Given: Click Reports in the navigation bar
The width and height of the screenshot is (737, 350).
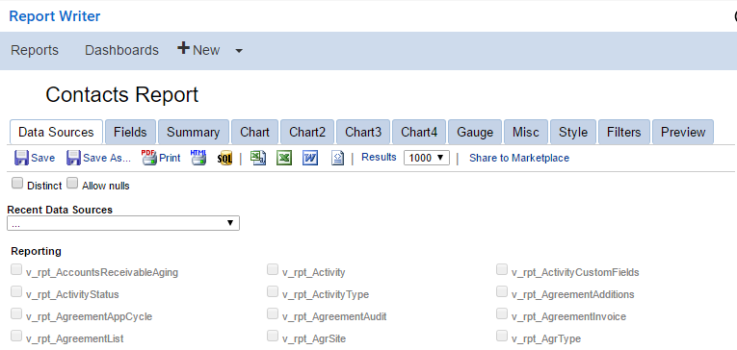Looking at the screenshot, I should point(35,50).
